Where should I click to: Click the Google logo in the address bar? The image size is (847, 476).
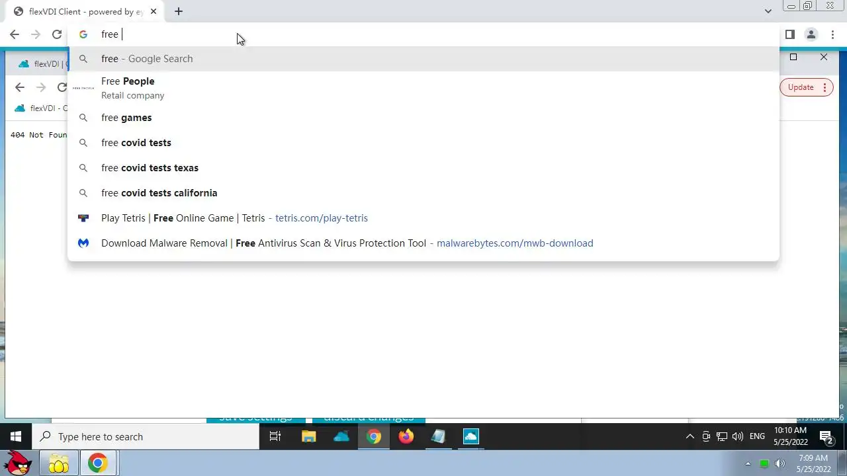click(83, 34)
